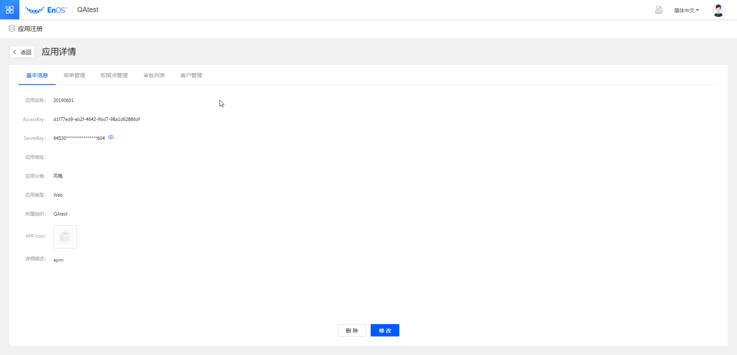The height and width of the screenshot is (355, 737).
Task: Open the 简体中文 language dropdown
Action: [x=686, y=10]
